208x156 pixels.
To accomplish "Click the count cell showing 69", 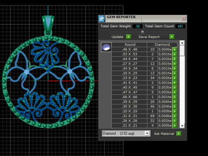I will [x=152, y=116].
